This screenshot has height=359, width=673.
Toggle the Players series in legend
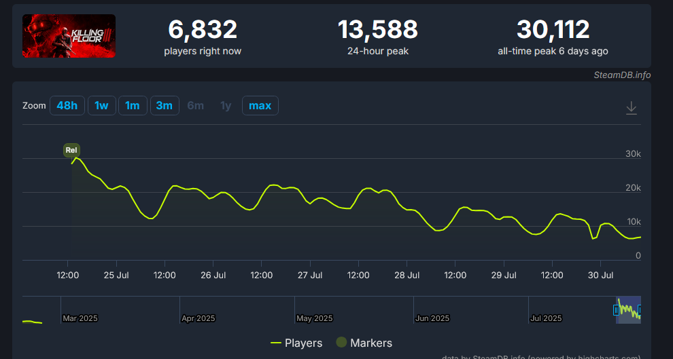tap(296, 343)
